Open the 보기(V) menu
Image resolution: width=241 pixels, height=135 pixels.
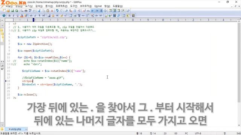29,6
